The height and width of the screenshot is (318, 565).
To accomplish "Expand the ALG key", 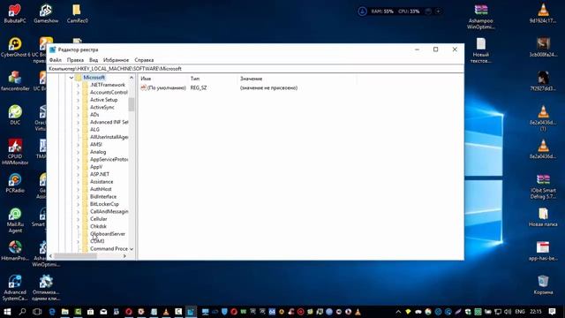I will [79, 130].
